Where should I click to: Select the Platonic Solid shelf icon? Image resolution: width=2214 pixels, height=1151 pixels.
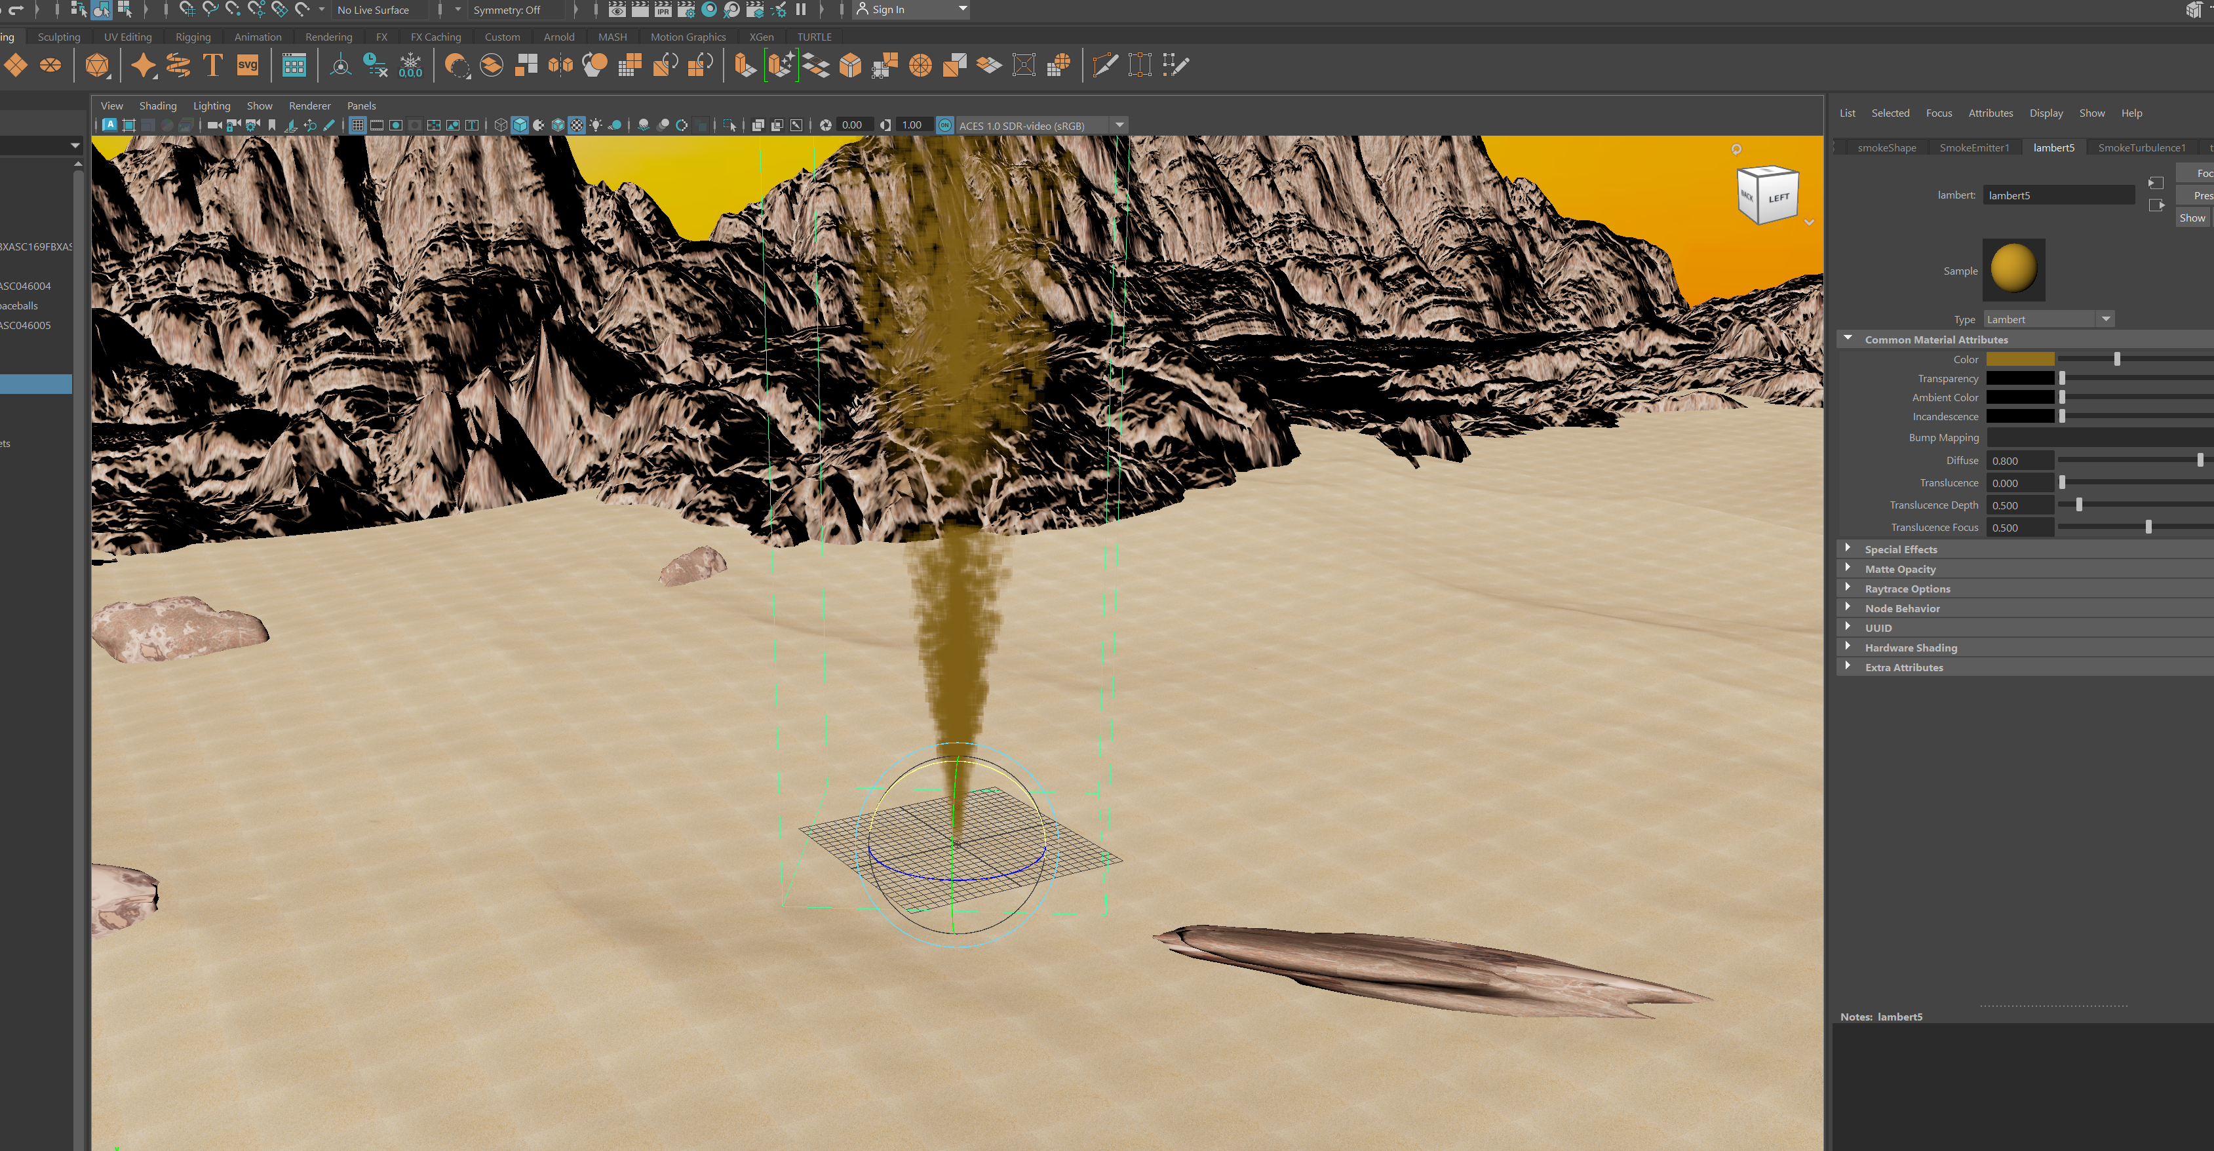(x=97, y=66)
